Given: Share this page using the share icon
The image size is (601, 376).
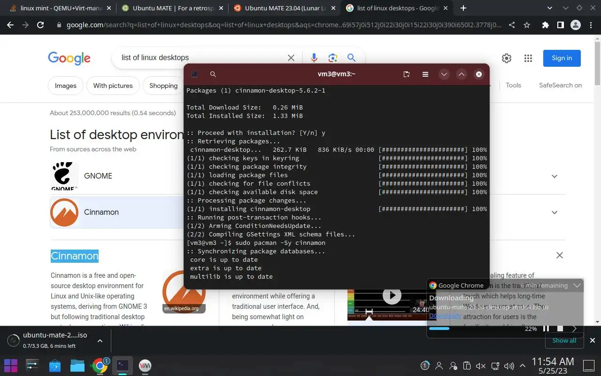Looking at the screenshot, I should point(512,25).
